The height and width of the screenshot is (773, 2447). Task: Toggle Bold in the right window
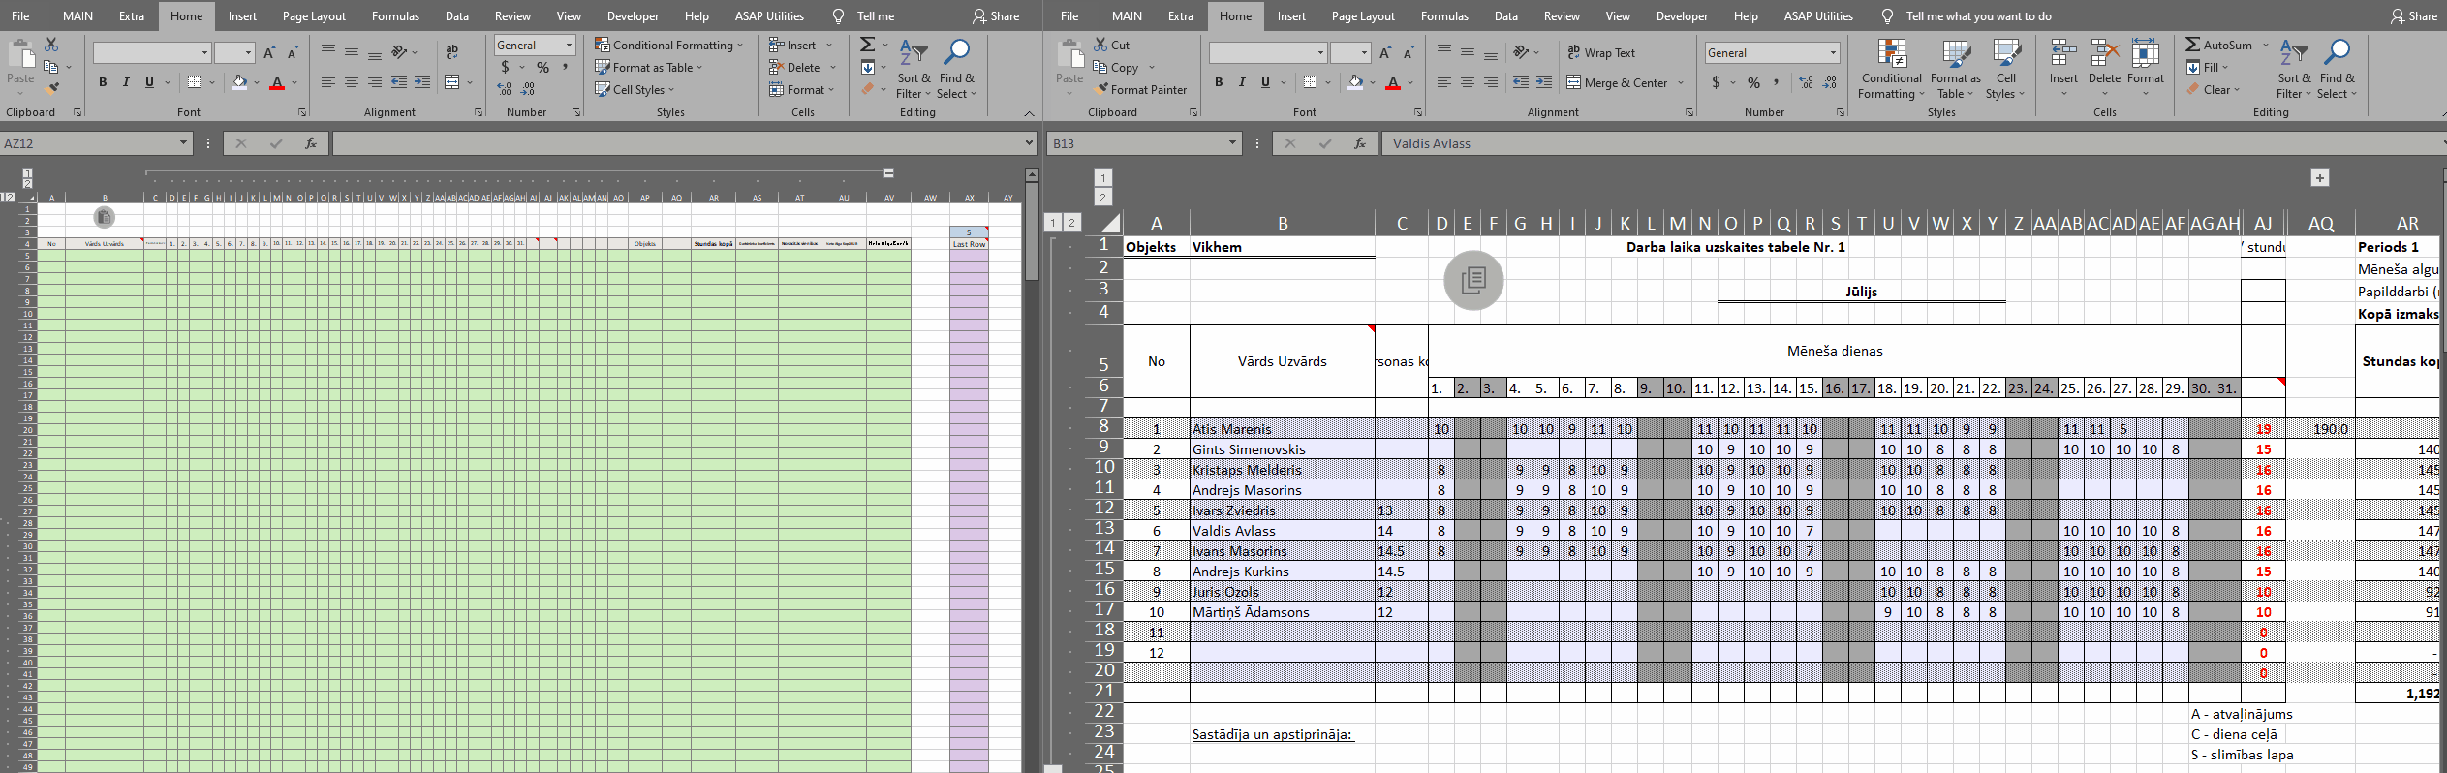coord(1219,82)
